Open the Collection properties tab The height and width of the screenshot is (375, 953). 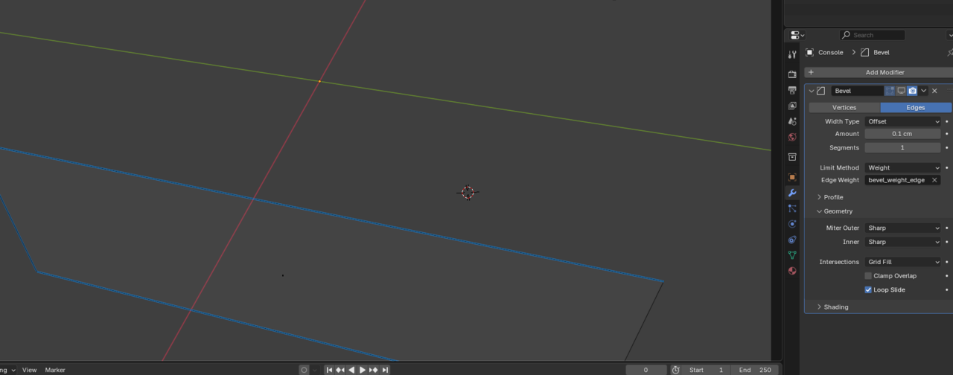point(792,157)
